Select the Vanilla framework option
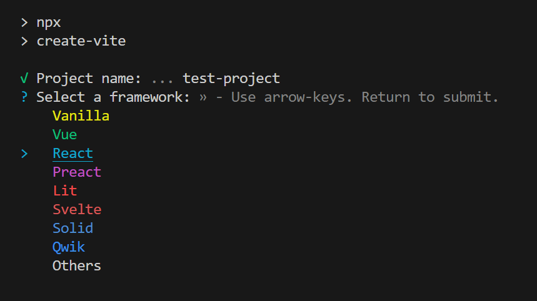This screenshot has height=301, width=537. [81, 116]
